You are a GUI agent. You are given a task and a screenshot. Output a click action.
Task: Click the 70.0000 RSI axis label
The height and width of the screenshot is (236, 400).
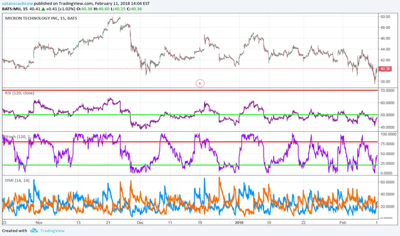coord(387,90)
